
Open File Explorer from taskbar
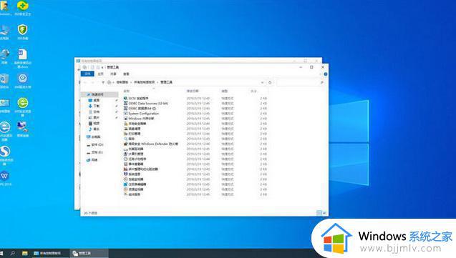[x=25, y=253]
